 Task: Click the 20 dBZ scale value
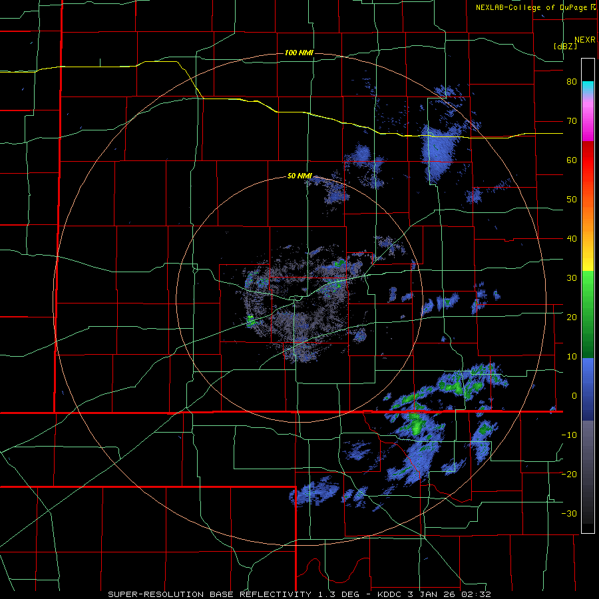[572, 317]
